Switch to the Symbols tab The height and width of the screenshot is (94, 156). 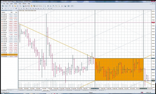click(4, 90)
